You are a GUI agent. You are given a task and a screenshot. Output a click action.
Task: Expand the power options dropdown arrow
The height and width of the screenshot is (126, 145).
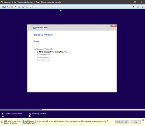point(15,7)
